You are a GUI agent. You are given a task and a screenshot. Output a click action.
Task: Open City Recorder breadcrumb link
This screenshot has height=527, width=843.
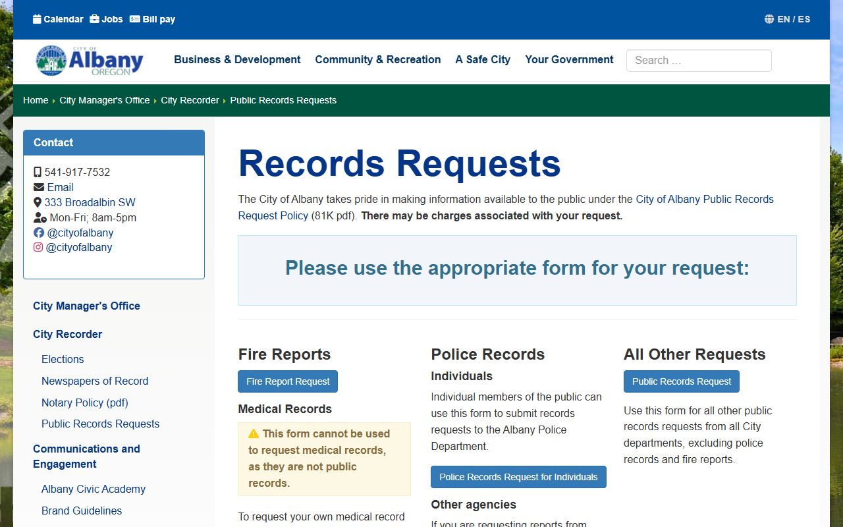(190, 100)
